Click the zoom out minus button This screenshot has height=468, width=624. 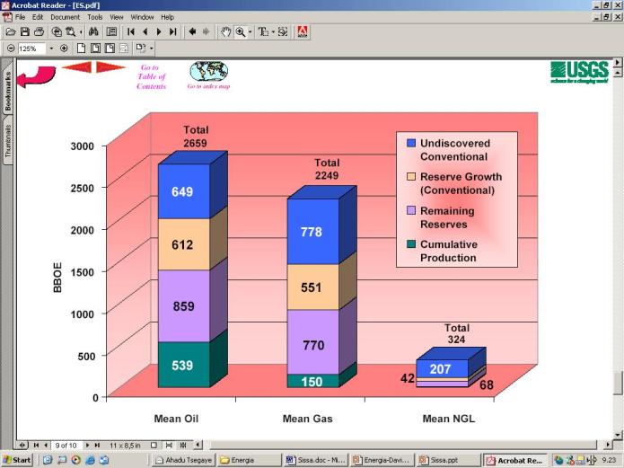[x=11, y=48]
